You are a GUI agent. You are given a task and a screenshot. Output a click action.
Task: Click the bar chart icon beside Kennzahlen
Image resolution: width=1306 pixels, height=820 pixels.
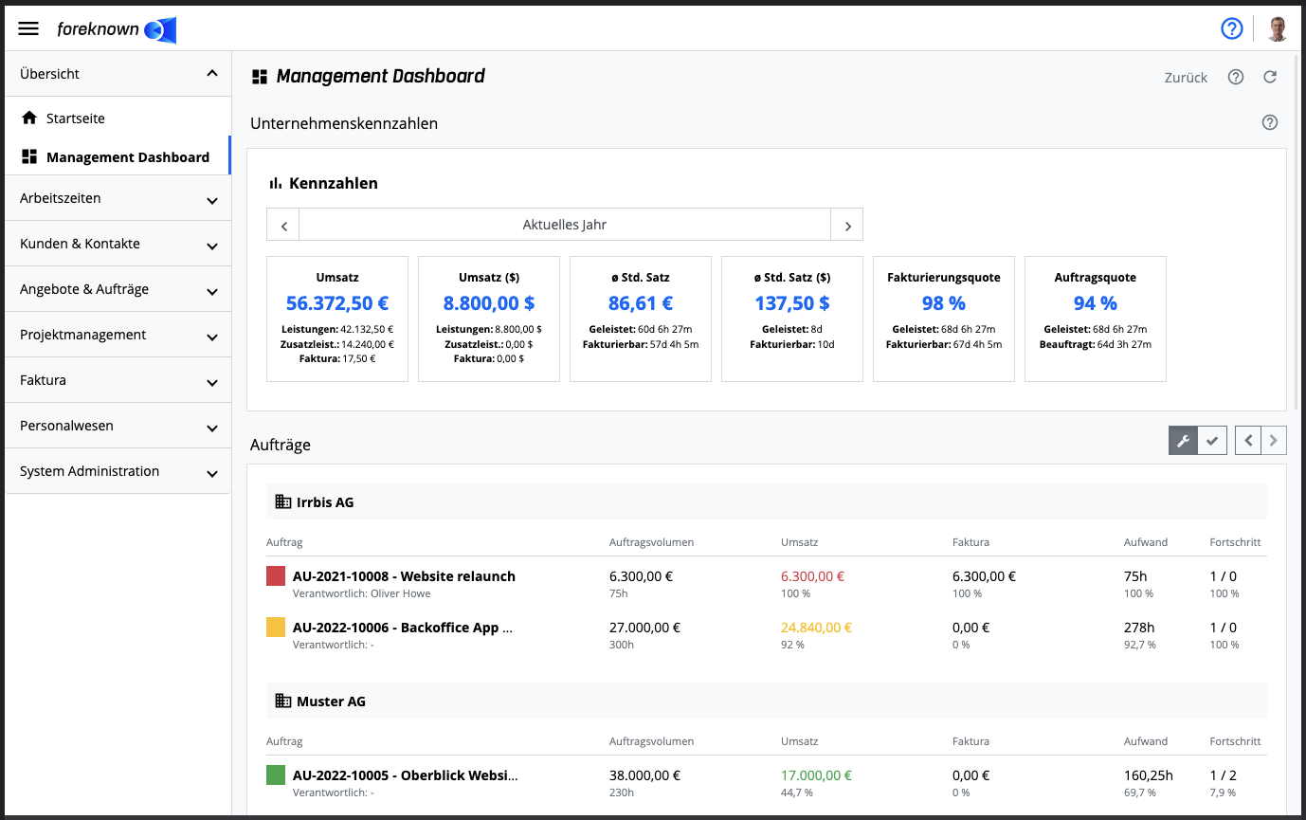[276, 183]
